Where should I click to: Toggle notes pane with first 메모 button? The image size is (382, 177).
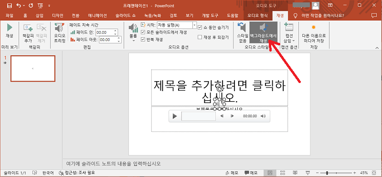point(232,173)
